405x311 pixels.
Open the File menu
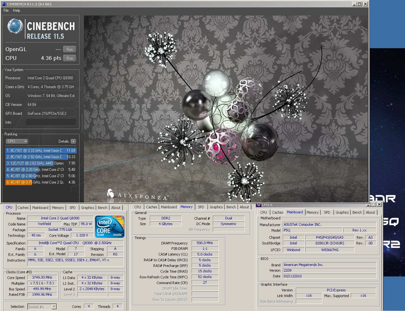[x=6, y=10]
